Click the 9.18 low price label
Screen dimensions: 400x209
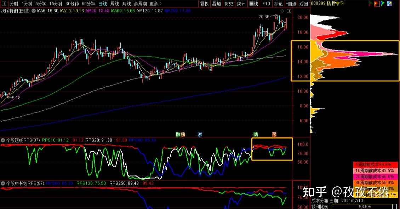point(16,98)
